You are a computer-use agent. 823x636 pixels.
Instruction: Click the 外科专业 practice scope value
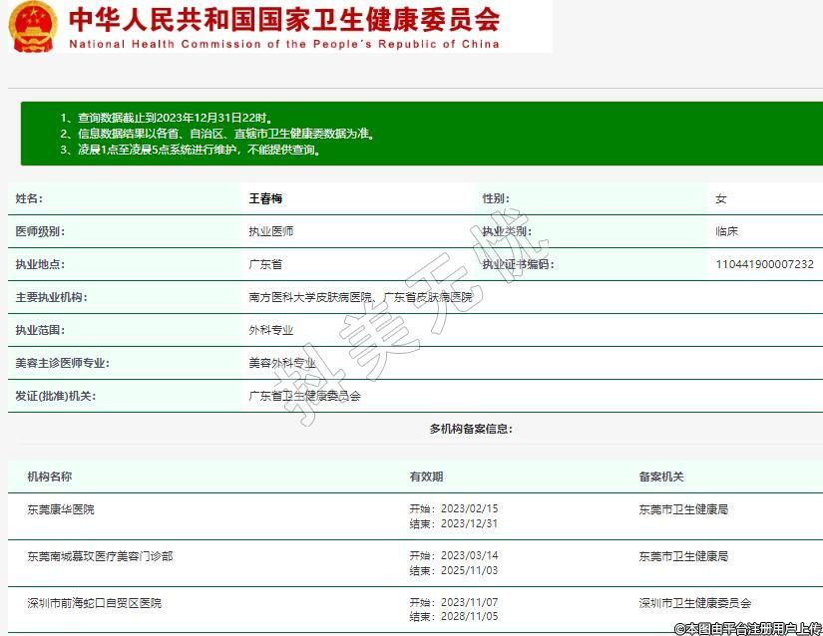coord(270,330)
